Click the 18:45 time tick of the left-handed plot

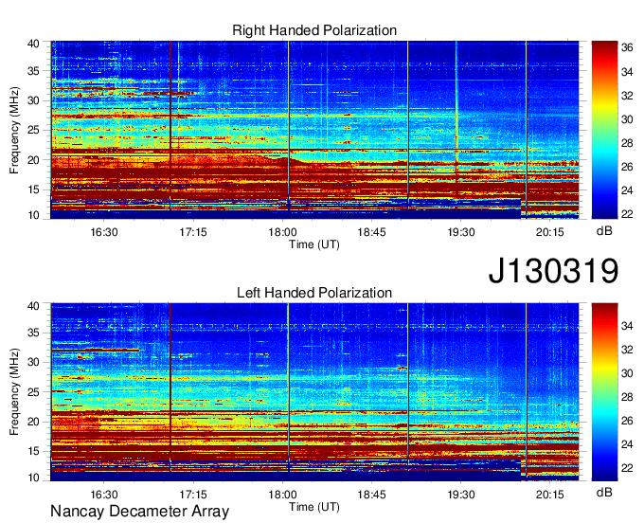click(371, 495)
